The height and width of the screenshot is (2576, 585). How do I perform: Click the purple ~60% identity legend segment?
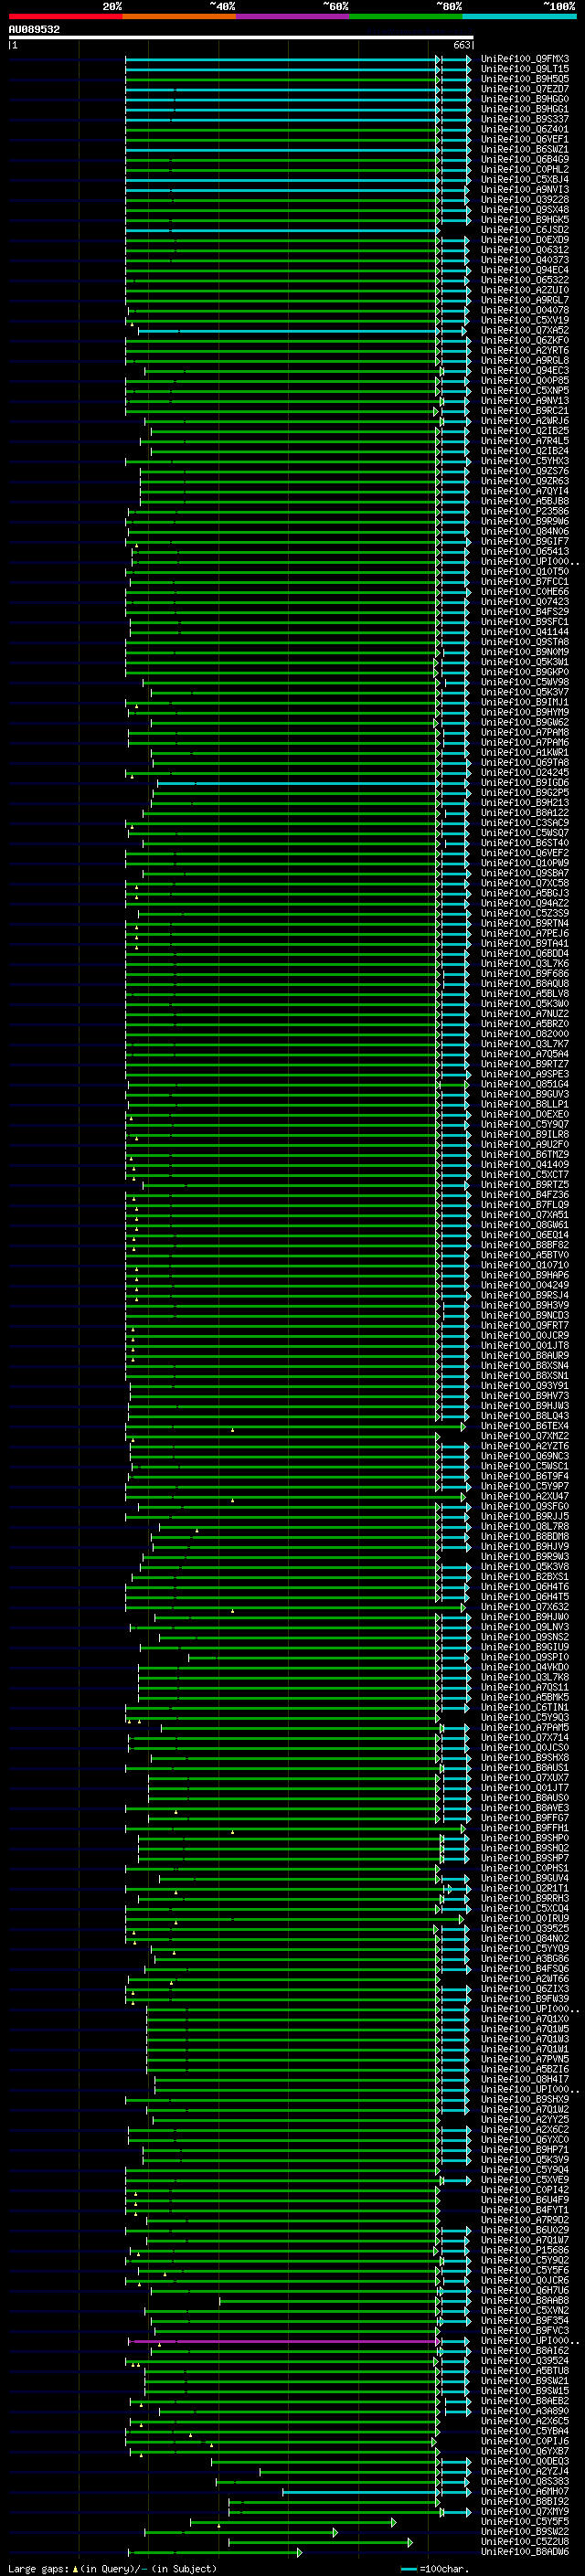click(292, 17)
